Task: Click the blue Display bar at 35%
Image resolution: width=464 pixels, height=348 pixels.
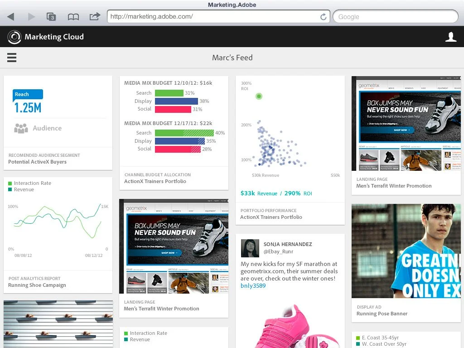Action: 180,141
